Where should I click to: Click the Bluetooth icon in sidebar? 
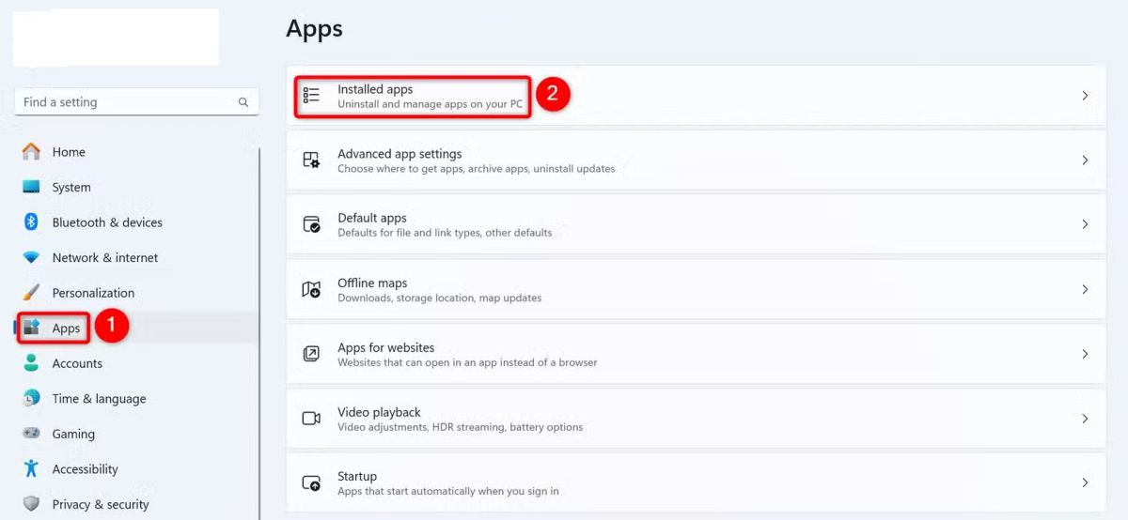click(31, 222)
